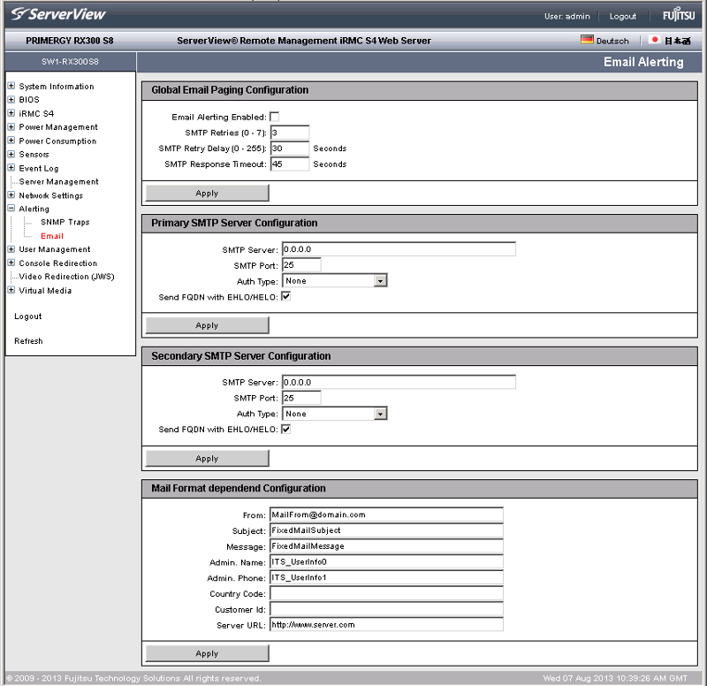Click the Secondary SMTP Server address field
Image resolution: width=707 pixels, height=686 pixels.
point(399,382)
